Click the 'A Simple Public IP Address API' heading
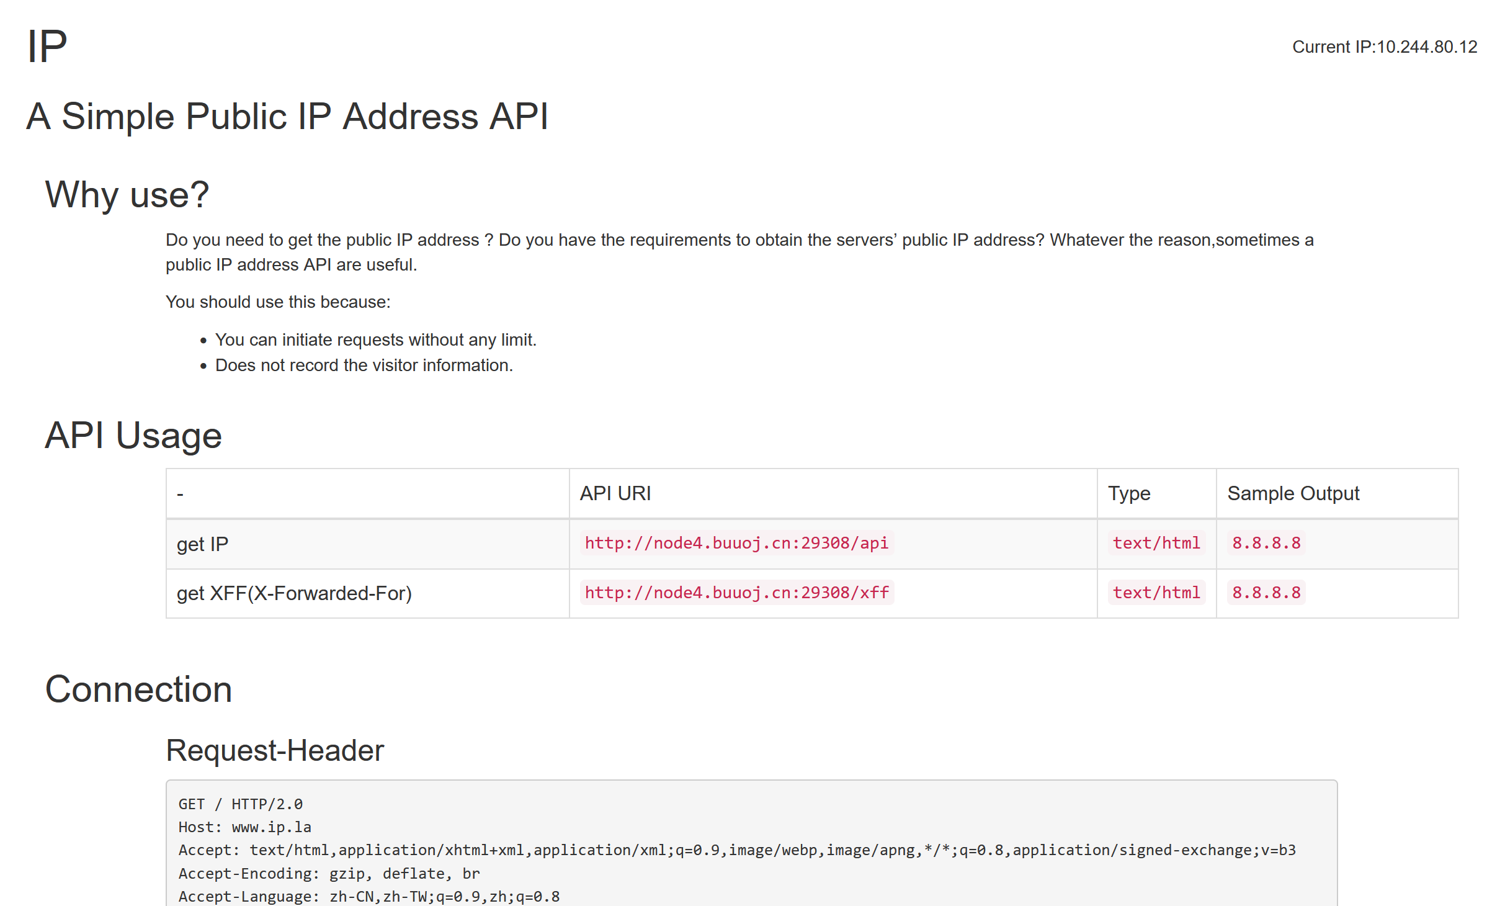Screen dimensions: 1505x906 (x=287, y=117)
